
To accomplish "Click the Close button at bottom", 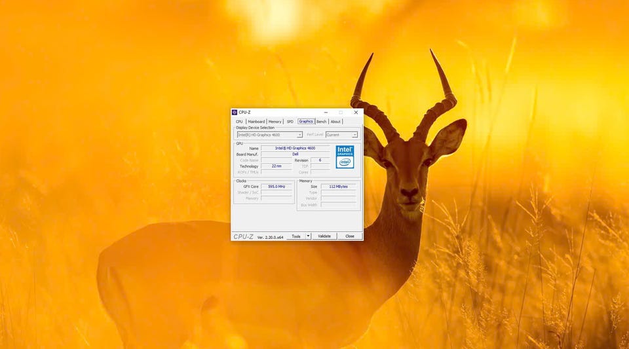I will pyautogui.click(x=350, y=236).
